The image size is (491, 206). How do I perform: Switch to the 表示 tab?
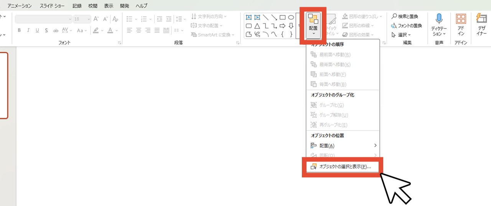[x=109, y=6]
